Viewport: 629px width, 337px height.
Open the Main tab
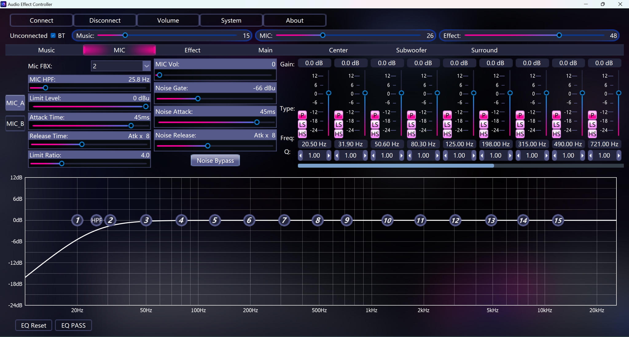coord(265,50)
